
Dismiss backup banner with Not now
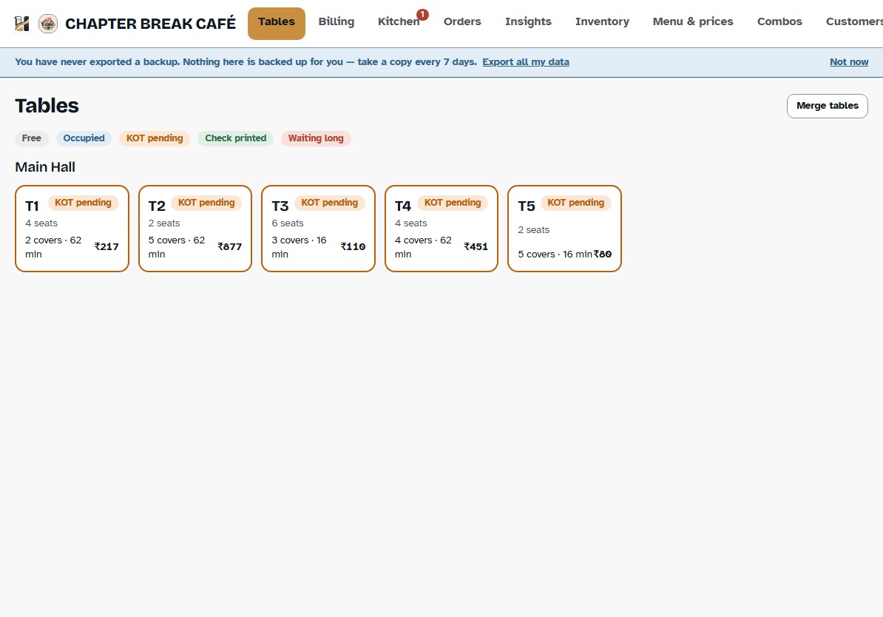[849, 62]
